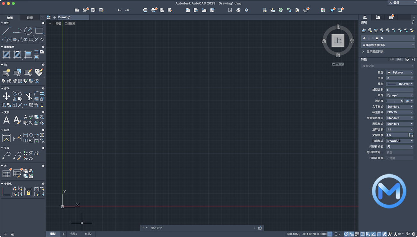Select the Circle drawing tool

(28, 31)
